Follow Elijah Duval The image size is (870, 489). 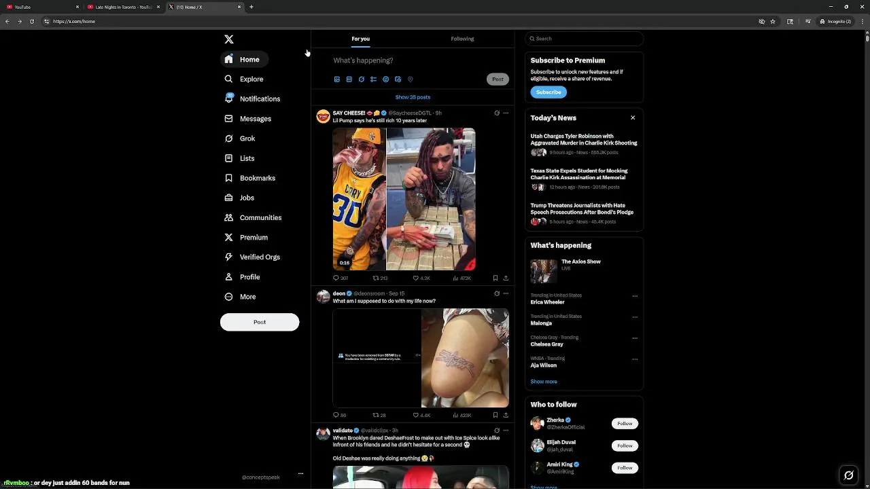pyautogui.click(x=625, y=446)
